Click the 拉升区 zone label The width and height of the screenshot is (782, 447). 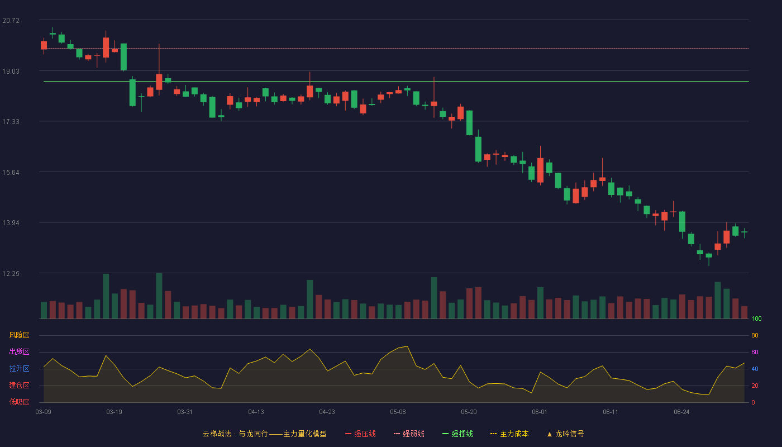click(19, 369)
